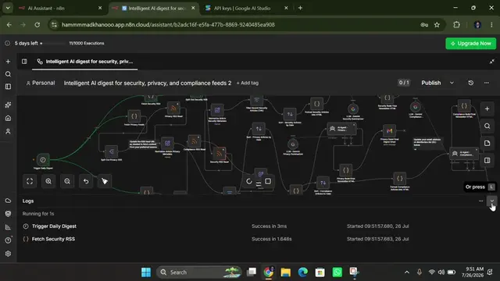Click the browser address bar URL
500x281 pixels.
pyautogui.click(x=168, y=24)
